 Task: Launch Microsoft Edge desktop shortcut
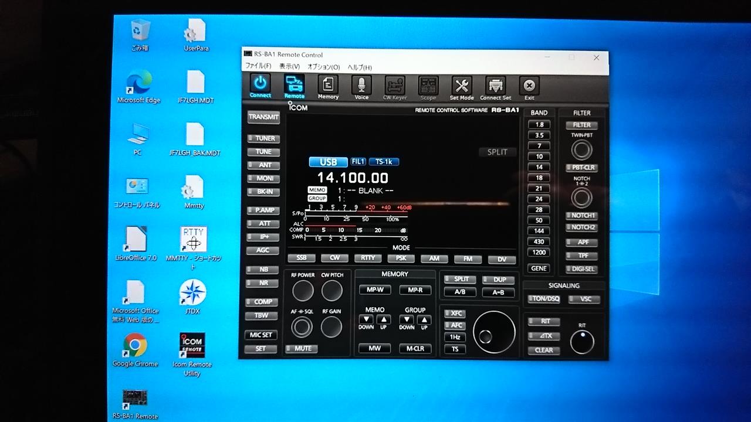[x=138, y=87]
